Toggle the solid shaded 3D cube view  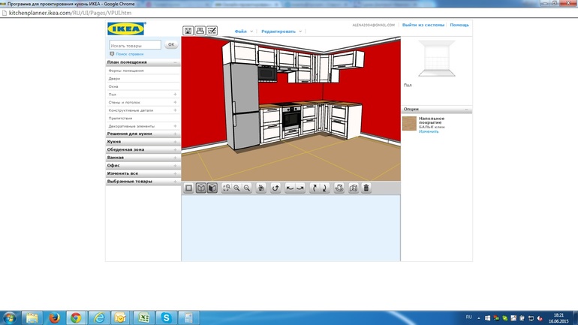pos(212,188)
